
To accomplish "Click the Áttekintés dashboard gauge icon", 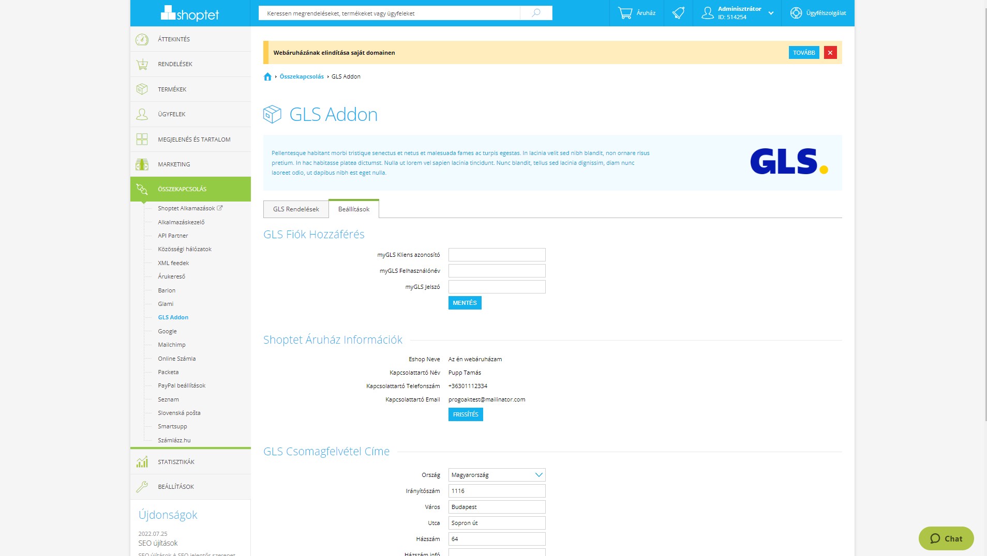I will click(x=142, y=39).
